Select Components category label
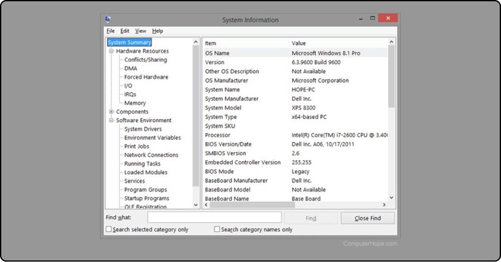The height and width of the screenshot is (262, 501). click(132, 112)
